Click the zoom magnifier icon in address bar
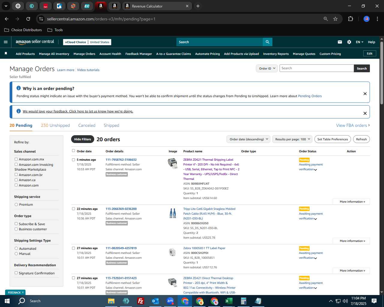 click(x=326, y=19)
